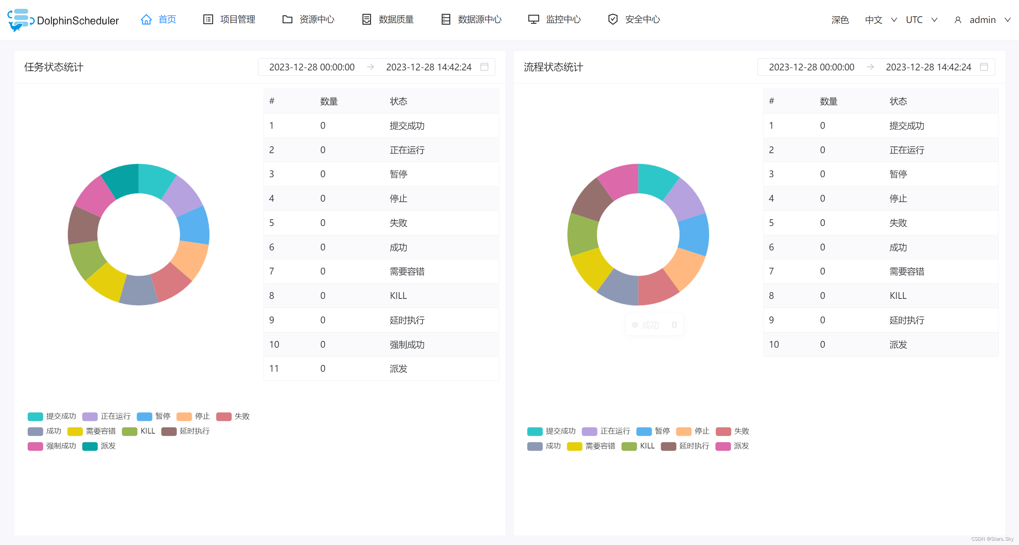Click process statistics start date field
This screenshot has height=545, width=1019.
[x=811, y=67]
